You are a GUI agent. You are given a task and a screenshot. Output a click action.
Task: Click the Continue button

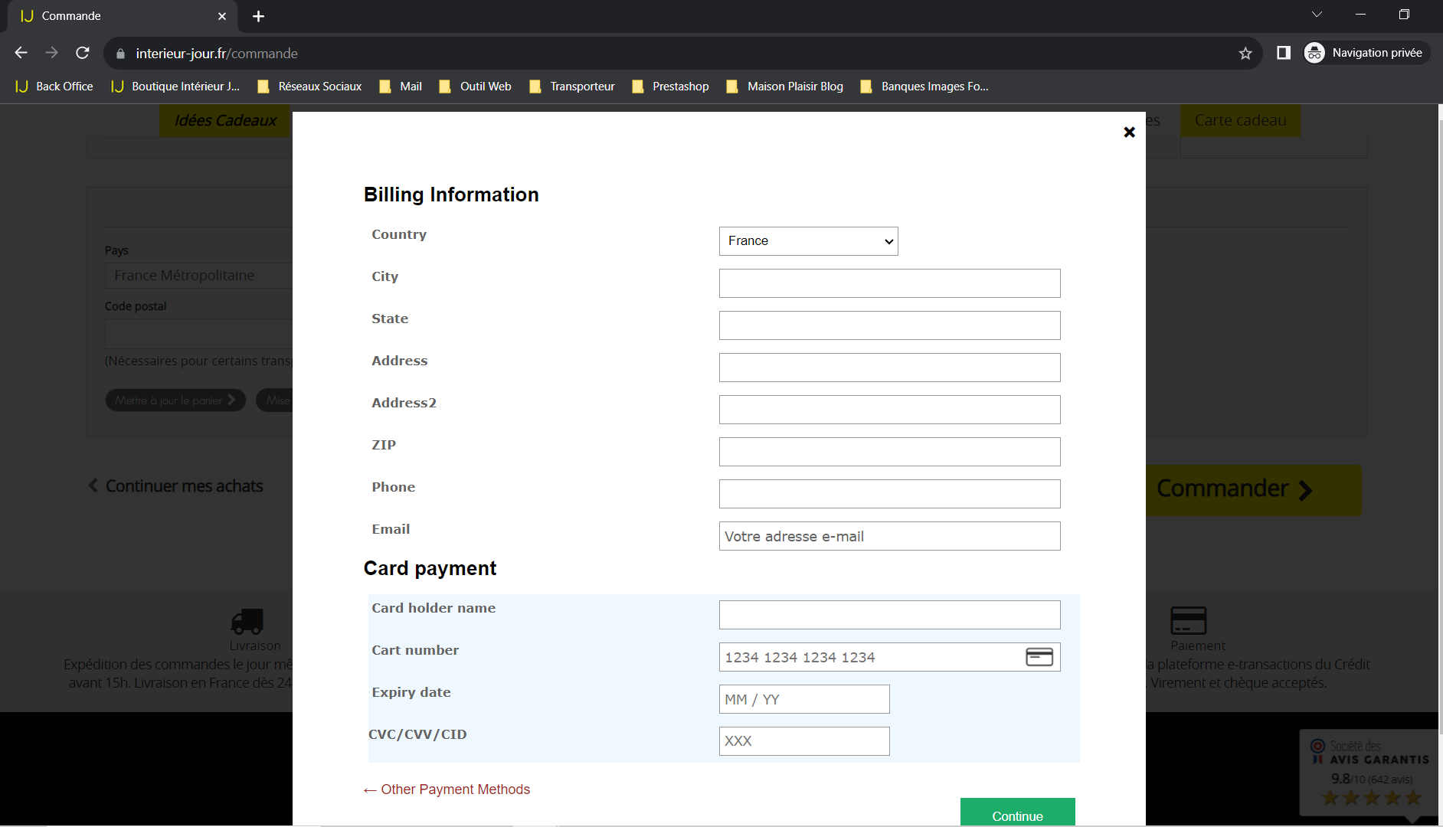[1017, 812]
